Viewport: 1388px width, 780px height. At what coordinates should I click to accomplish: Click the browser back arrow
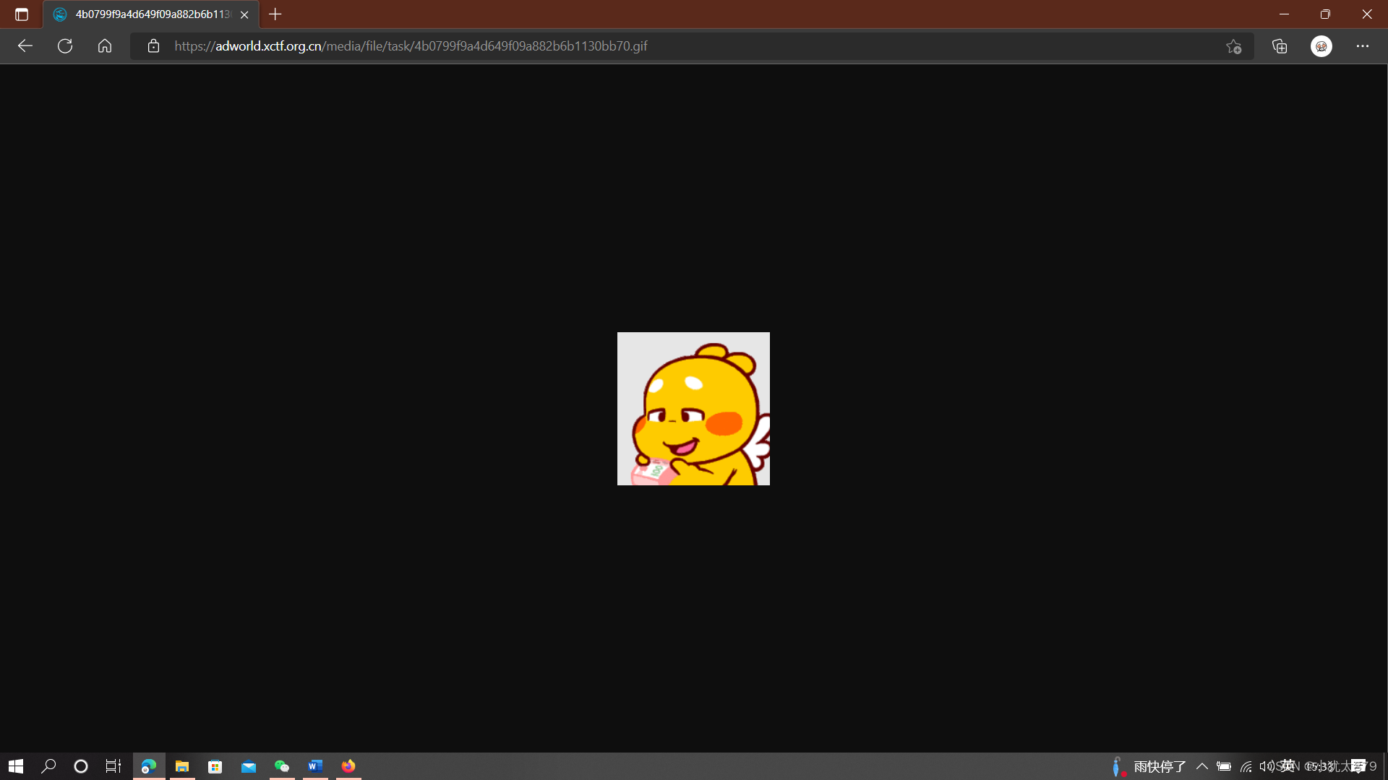[25, 46]
